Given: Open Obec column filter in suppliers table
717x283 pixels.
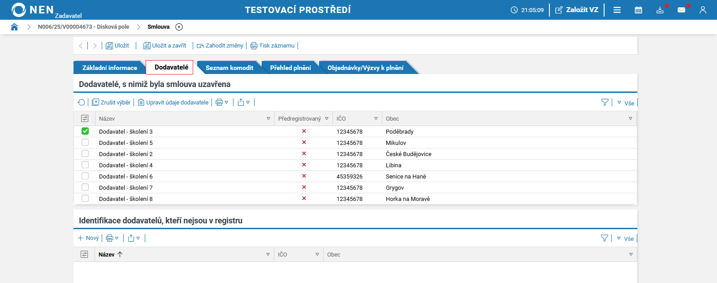Looking at the screenshot, I should [631, 119].
